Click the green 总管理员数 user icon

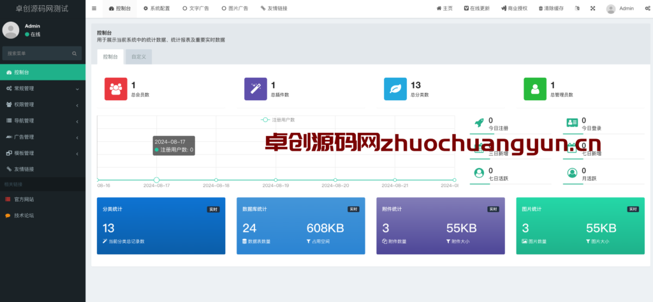535,89
